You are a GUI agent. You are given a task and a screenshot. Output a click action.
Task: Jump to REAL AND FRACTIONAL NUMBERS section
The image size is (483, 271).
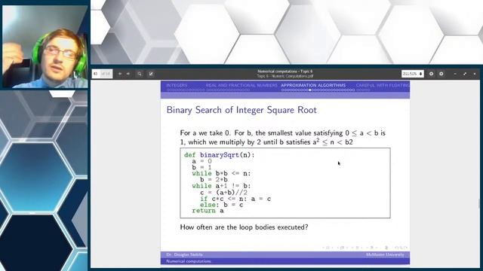click(241, 85)
